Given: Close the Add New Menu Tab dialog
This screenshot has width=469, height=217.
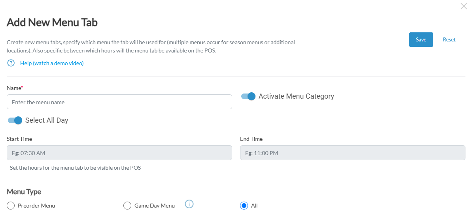Looking at the screenshot, I should point(463,6).
